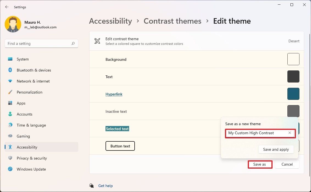Select the System settings icon
The height and width of the screenshot is (192, 311).
(10, 59)
